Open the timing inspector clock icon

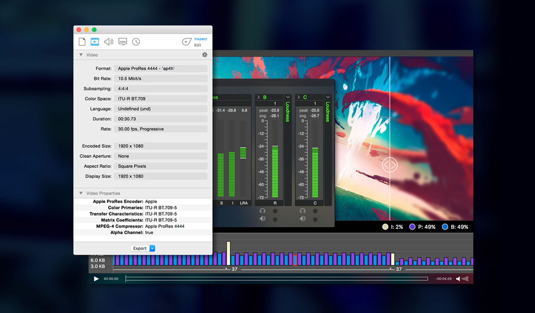point(136,41)
